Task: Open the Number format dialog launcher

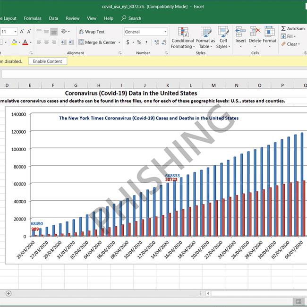Action: point(166,53)
